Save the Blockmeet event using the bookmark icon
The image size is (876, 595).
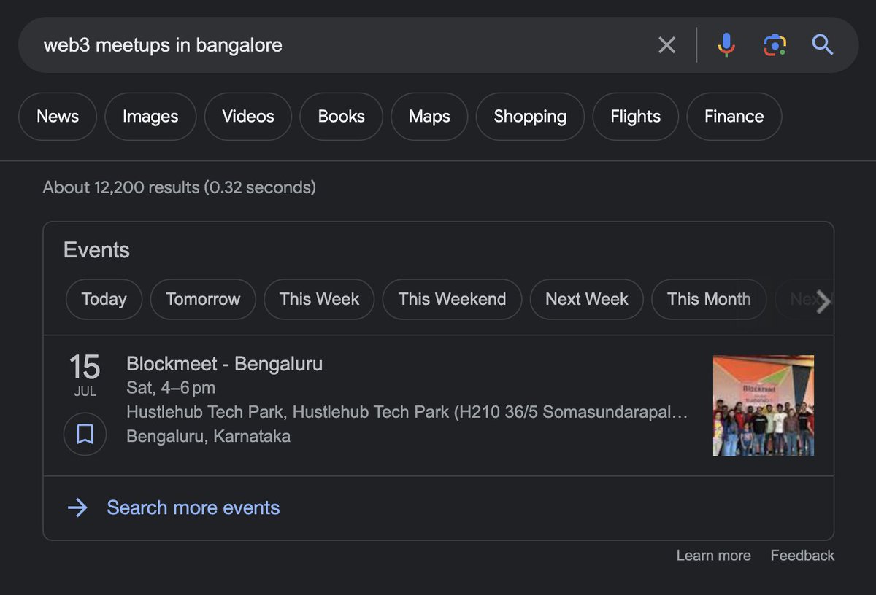[85, 434]
